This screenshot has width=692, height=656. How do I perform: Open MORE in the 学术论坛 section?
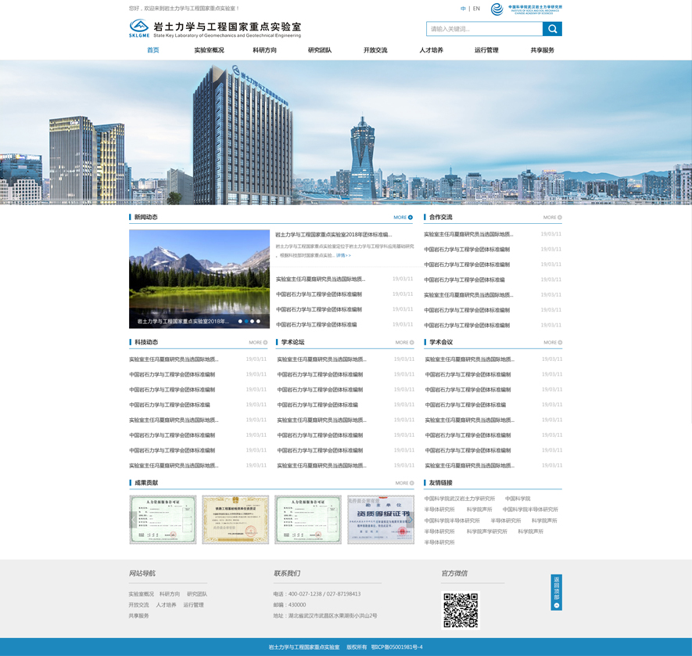(405, 342)
